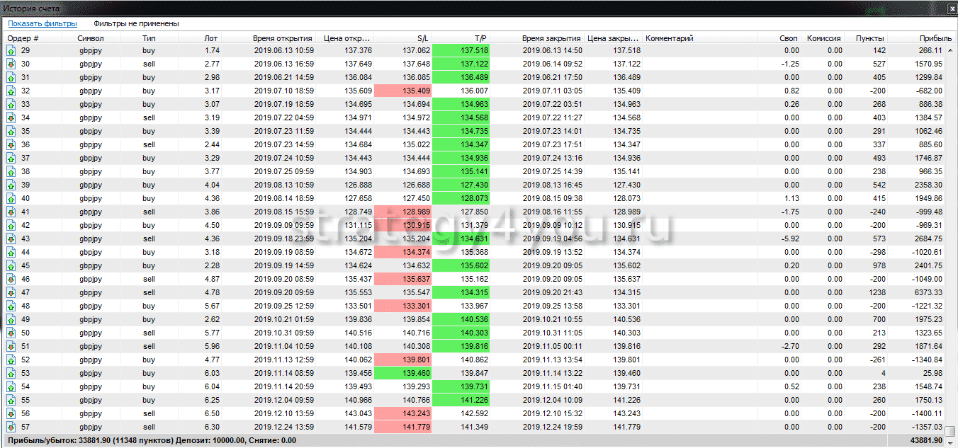Sort by the Время открытия header
The image size is (958, 448).
(x=282, y=38)
